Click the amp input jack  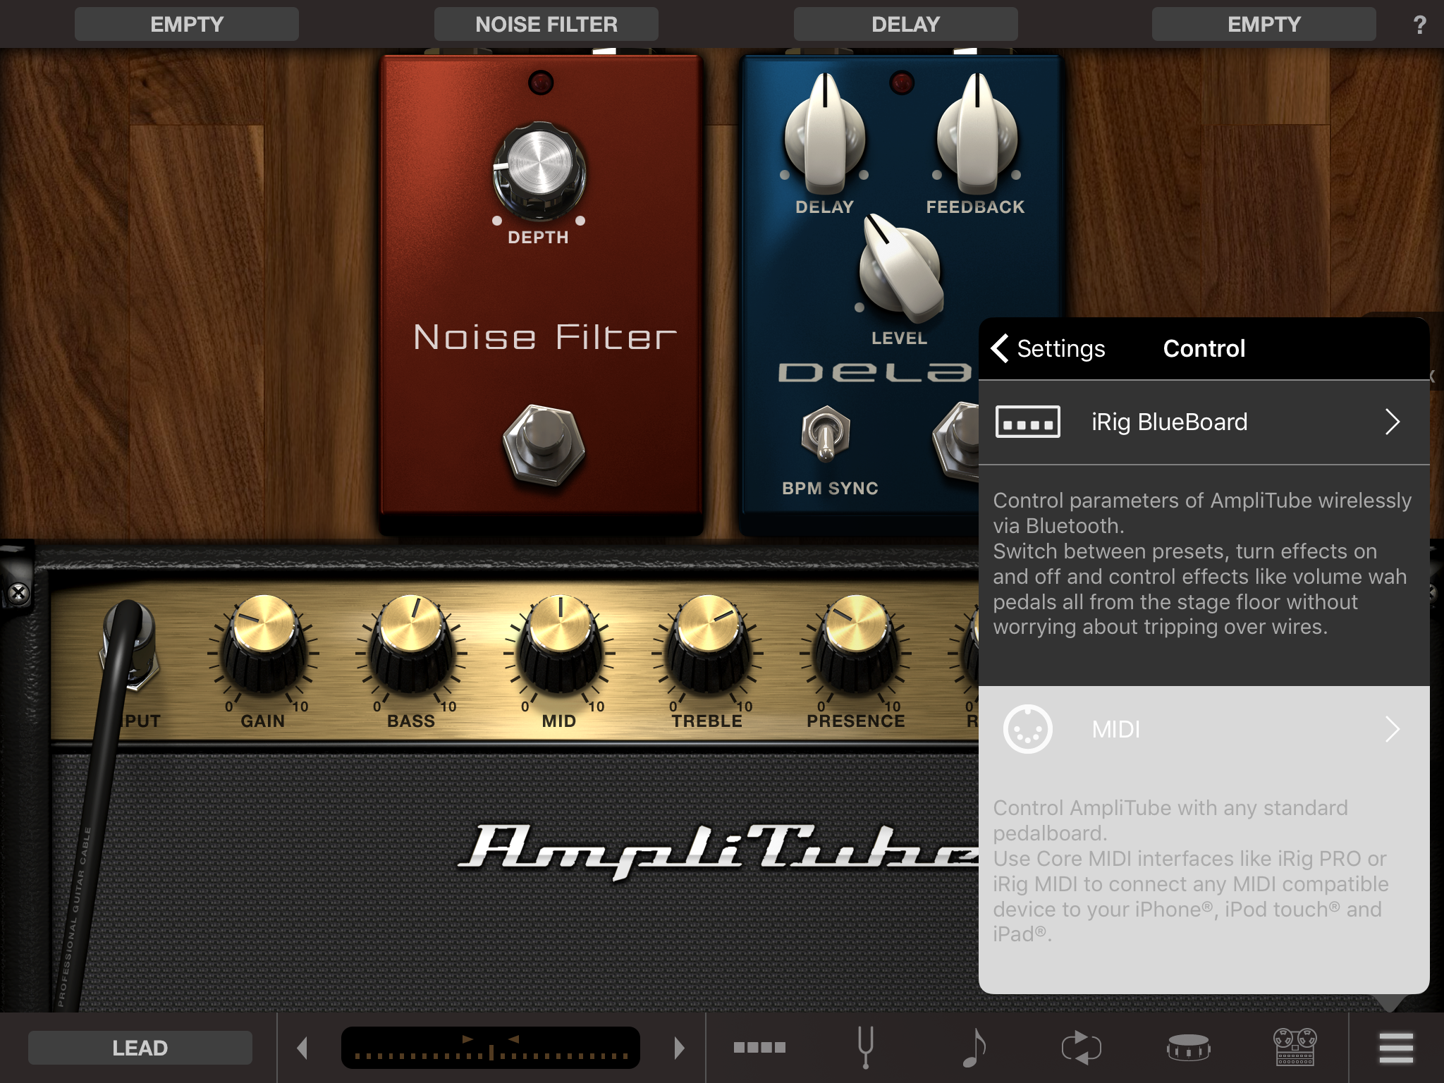pos(131,645)
